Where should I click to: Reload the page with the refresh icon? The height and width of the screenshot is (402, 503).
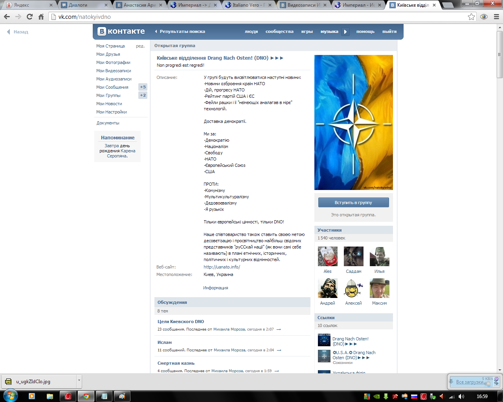(x=29, y=17)
